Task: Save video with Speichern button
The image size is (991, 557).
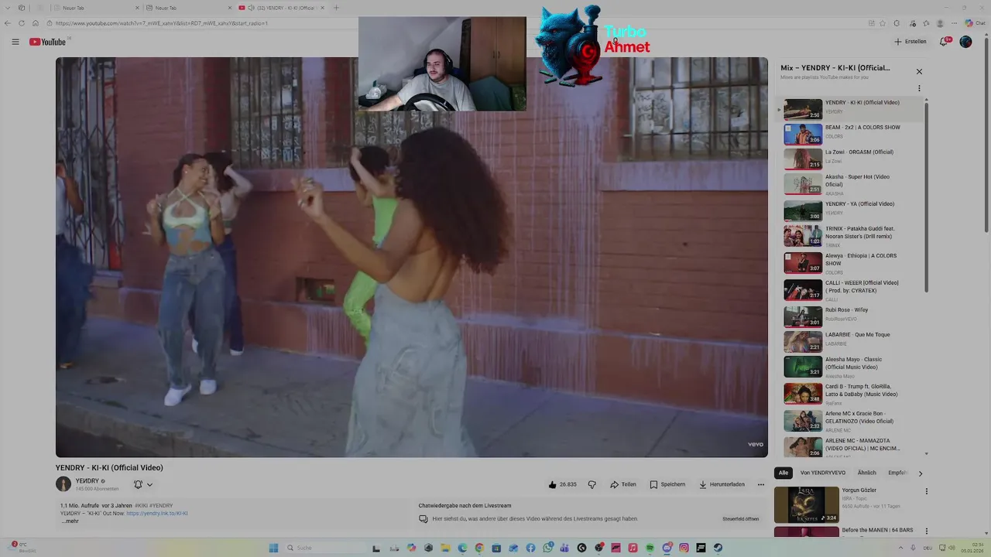Action: pos(667,484)
